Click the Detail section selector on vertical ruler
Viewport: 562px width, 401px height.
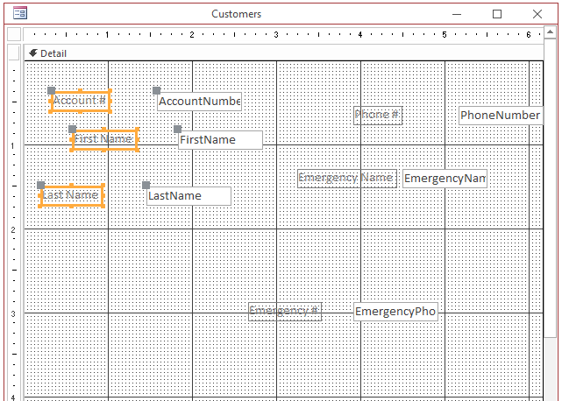click(14, 53)
